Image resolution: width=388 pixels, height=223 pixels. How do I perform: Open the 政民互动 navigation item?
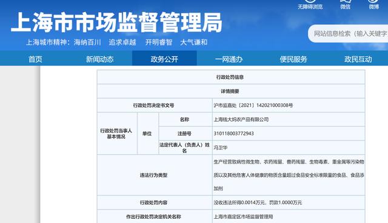(x=358, y=59)
